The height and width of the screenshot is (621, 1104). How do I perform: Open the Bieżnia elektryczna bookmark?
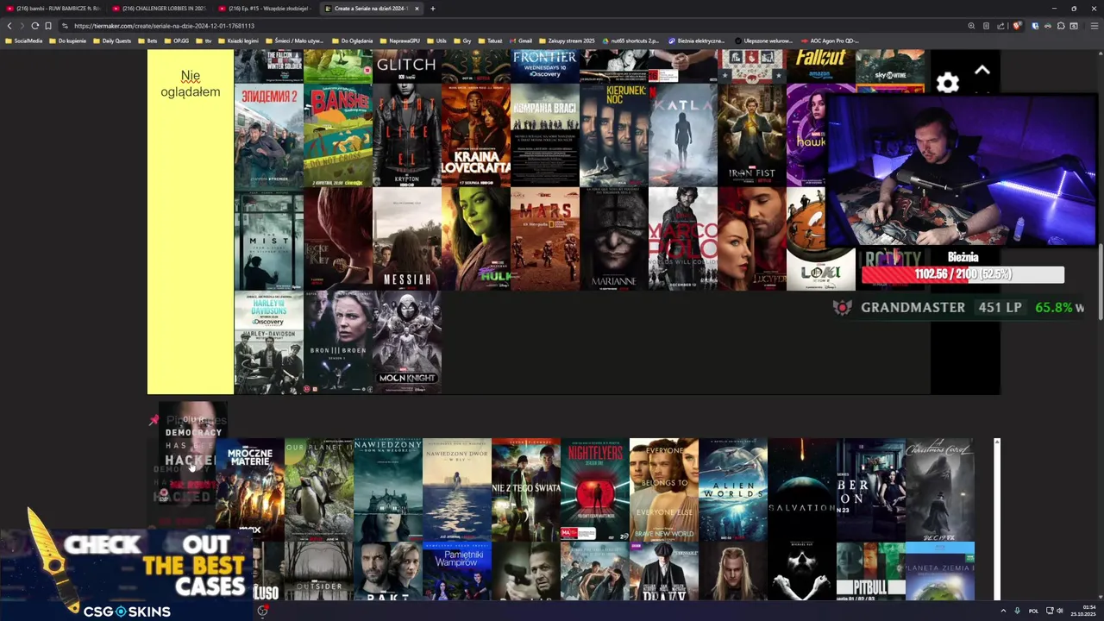696,41
